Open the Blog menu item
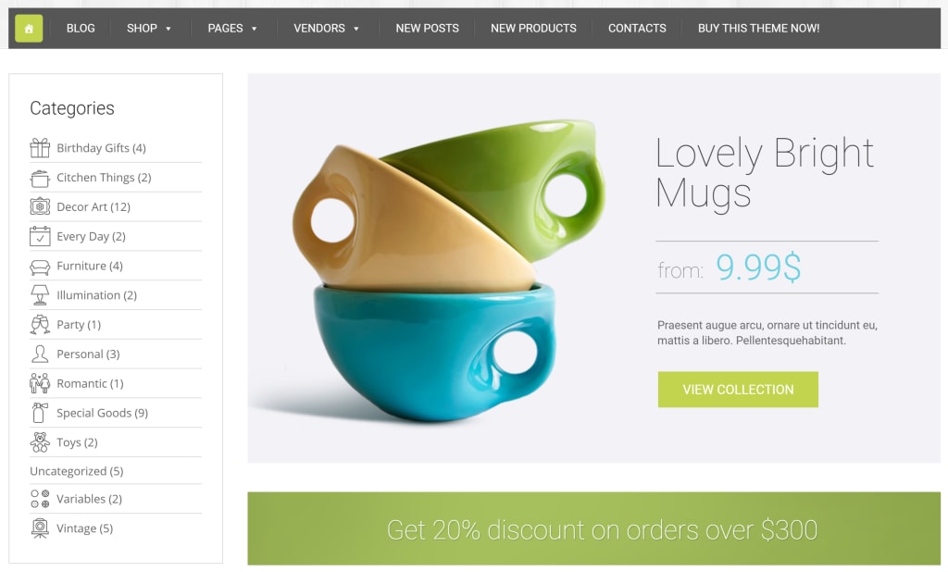The height and width of the screenshot is (572, 948). coord(81,29)
